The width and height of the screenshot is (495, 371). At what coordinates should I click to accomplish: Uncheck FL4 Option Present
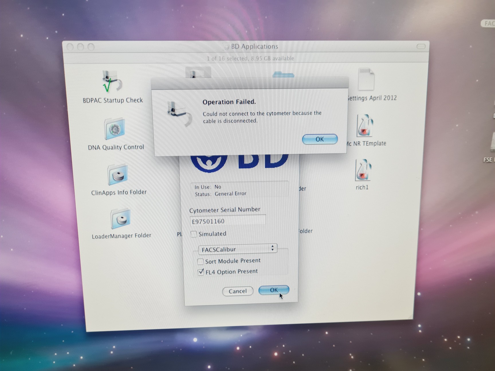pos(200,271)
